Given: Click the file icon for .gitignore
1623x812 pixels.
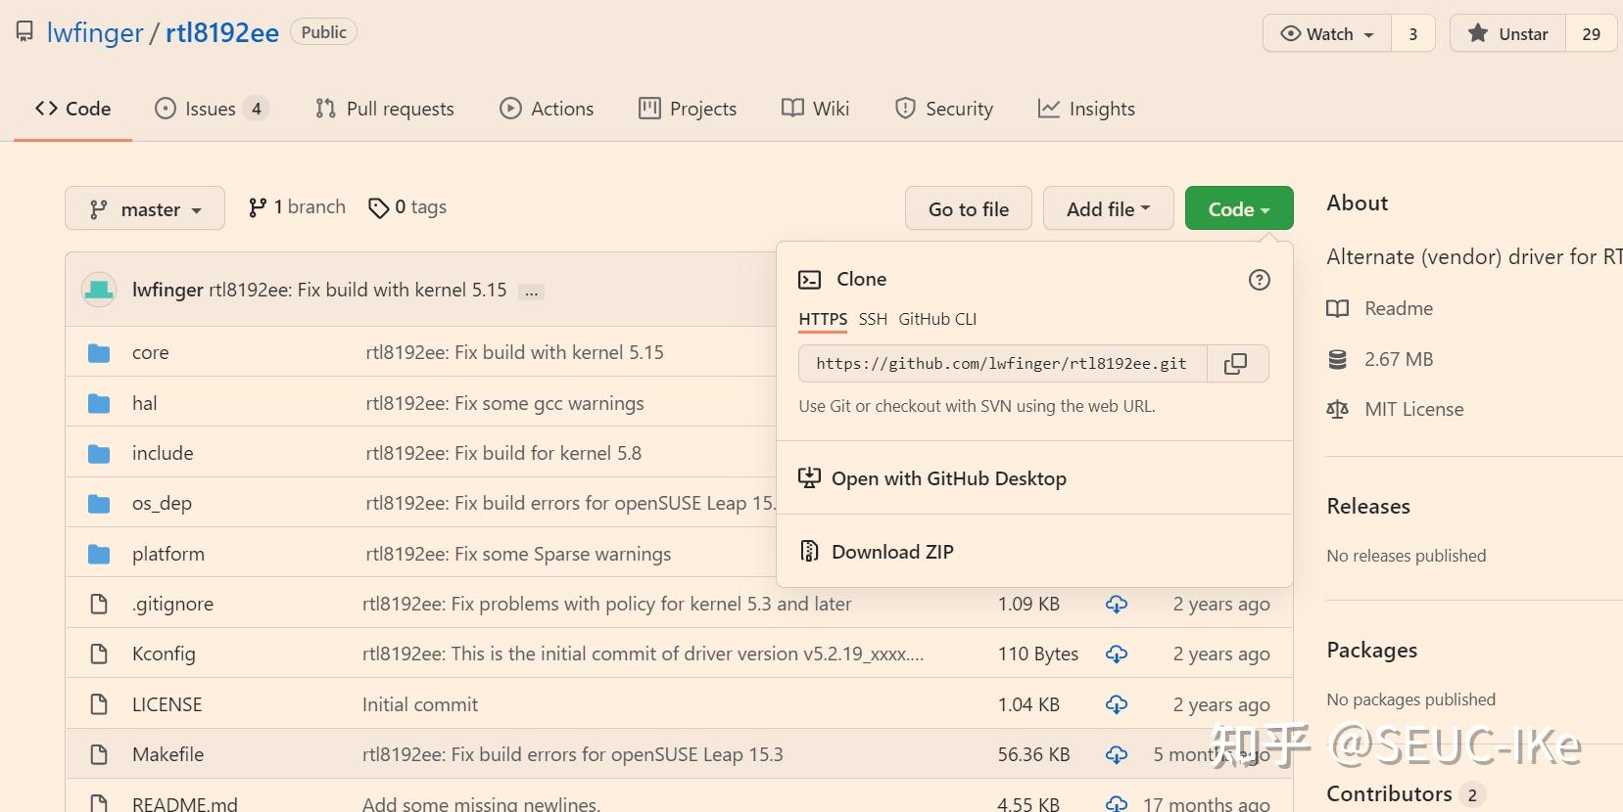Looking at the screenshot, I should coord(99,604).
